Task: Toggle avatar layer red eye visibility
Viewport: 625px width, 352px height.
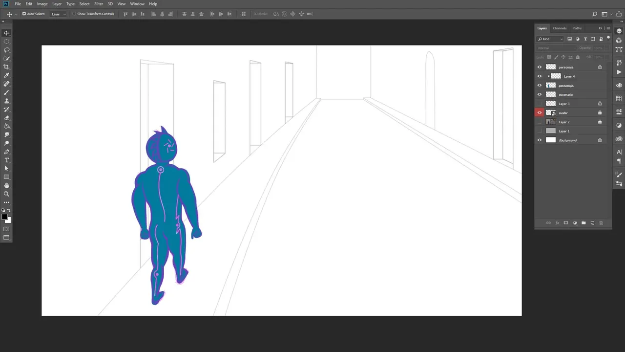Action: 540,113
